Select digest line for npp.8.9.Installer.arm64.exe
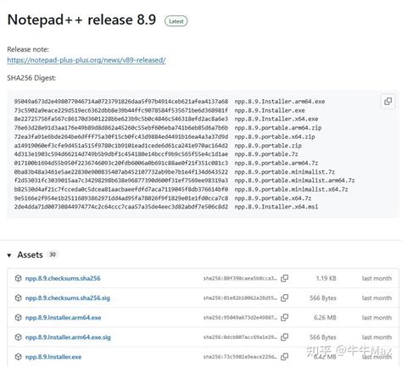402x367 pixels. tap(170, 102)
